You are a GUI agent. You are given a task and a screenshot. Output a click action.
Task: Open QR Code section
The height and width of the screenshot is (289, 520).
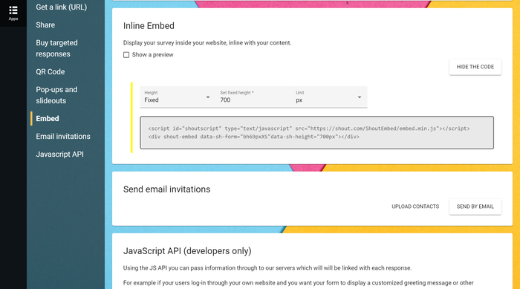coord(51,71)
